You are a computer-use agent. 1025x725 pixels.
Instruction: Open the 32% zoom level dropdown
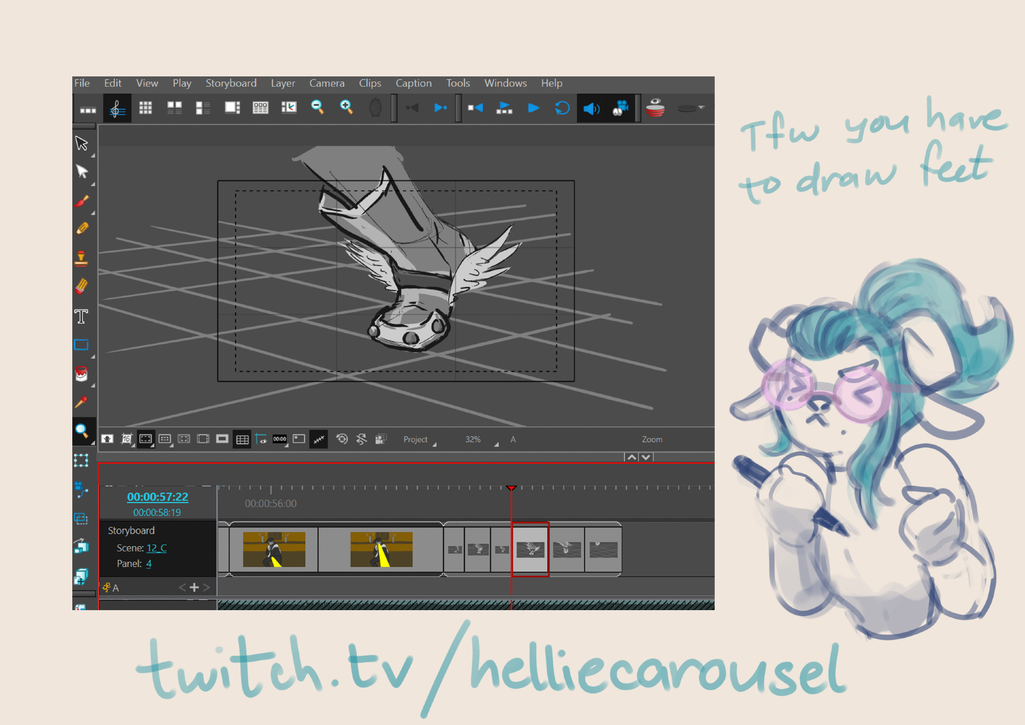pos(481,439)
